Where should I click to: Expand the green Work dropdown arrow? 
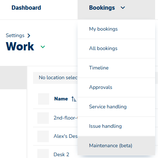click(x=43, y=47)
